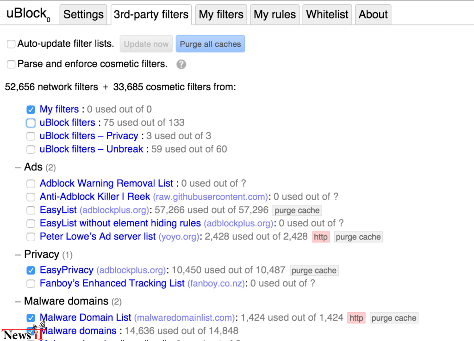Open the EasyList filter link
The image size is (474, 341).
(58, 210)
